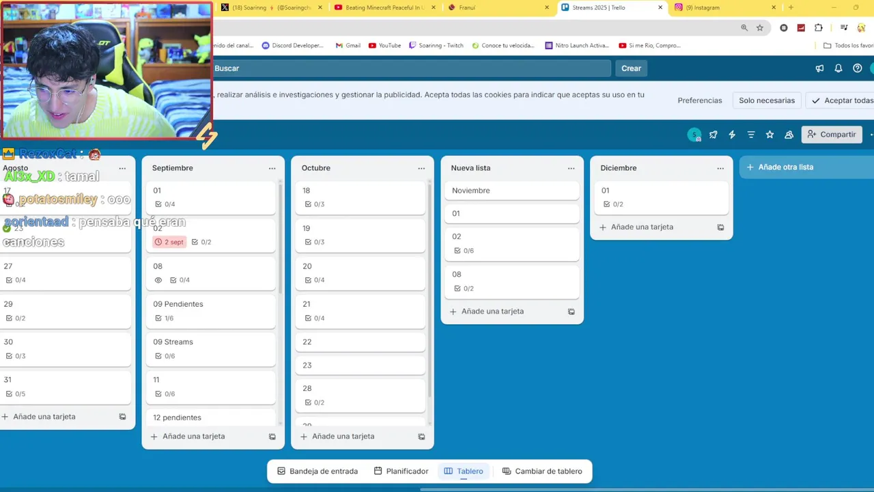874x492 pixels.
Task: Open the Gmail bookmark
Action: click(348, 46)
